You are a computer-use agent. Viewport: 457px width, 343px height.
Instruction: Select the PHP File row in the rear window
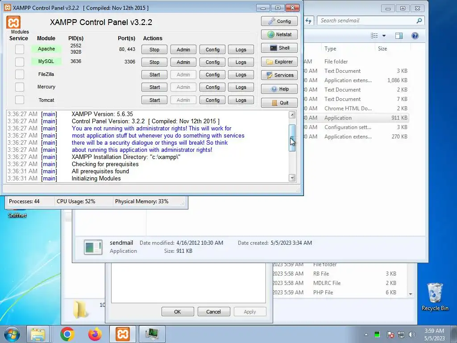340,292
